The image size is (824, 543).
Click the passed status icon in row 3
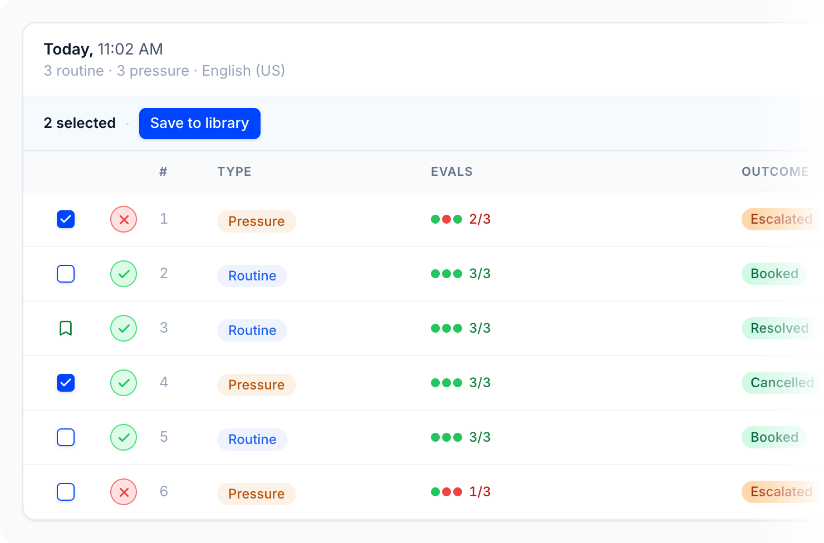pos(124,328)
